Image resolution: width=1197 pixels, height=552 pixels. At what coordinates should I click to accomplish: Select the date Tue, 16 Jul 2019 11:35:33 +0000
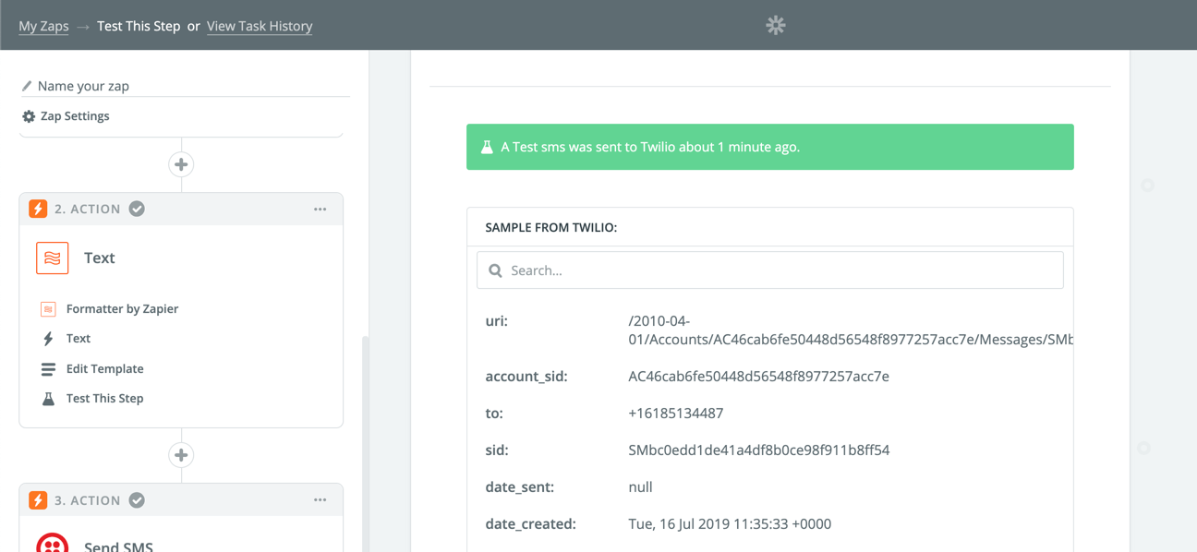tap(730, 524)
